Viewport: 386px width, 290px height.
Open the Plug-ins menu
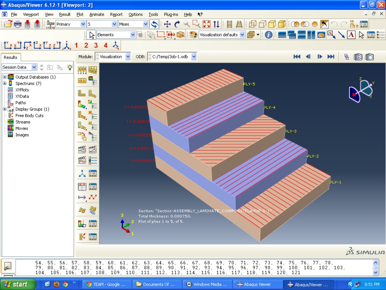171,14
